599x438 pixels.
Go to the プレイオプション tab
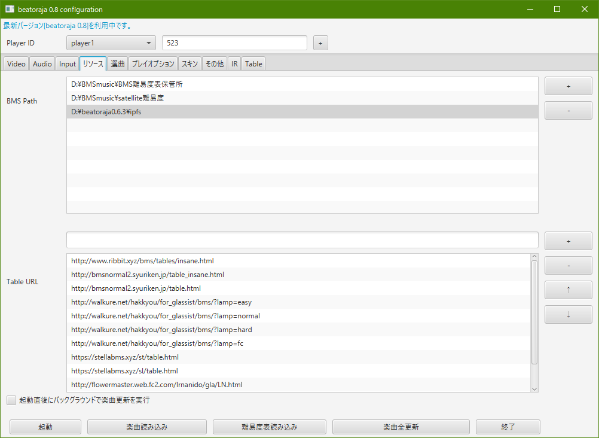pos(153,64)
